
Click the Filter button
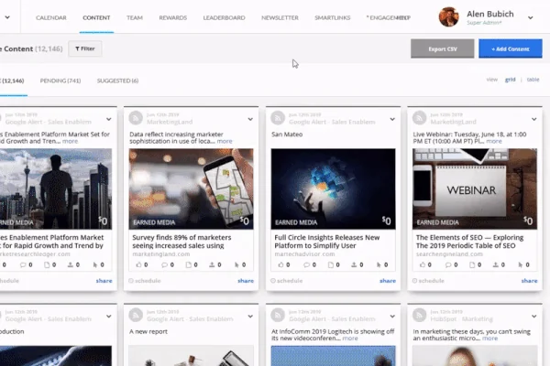[85, 48]
